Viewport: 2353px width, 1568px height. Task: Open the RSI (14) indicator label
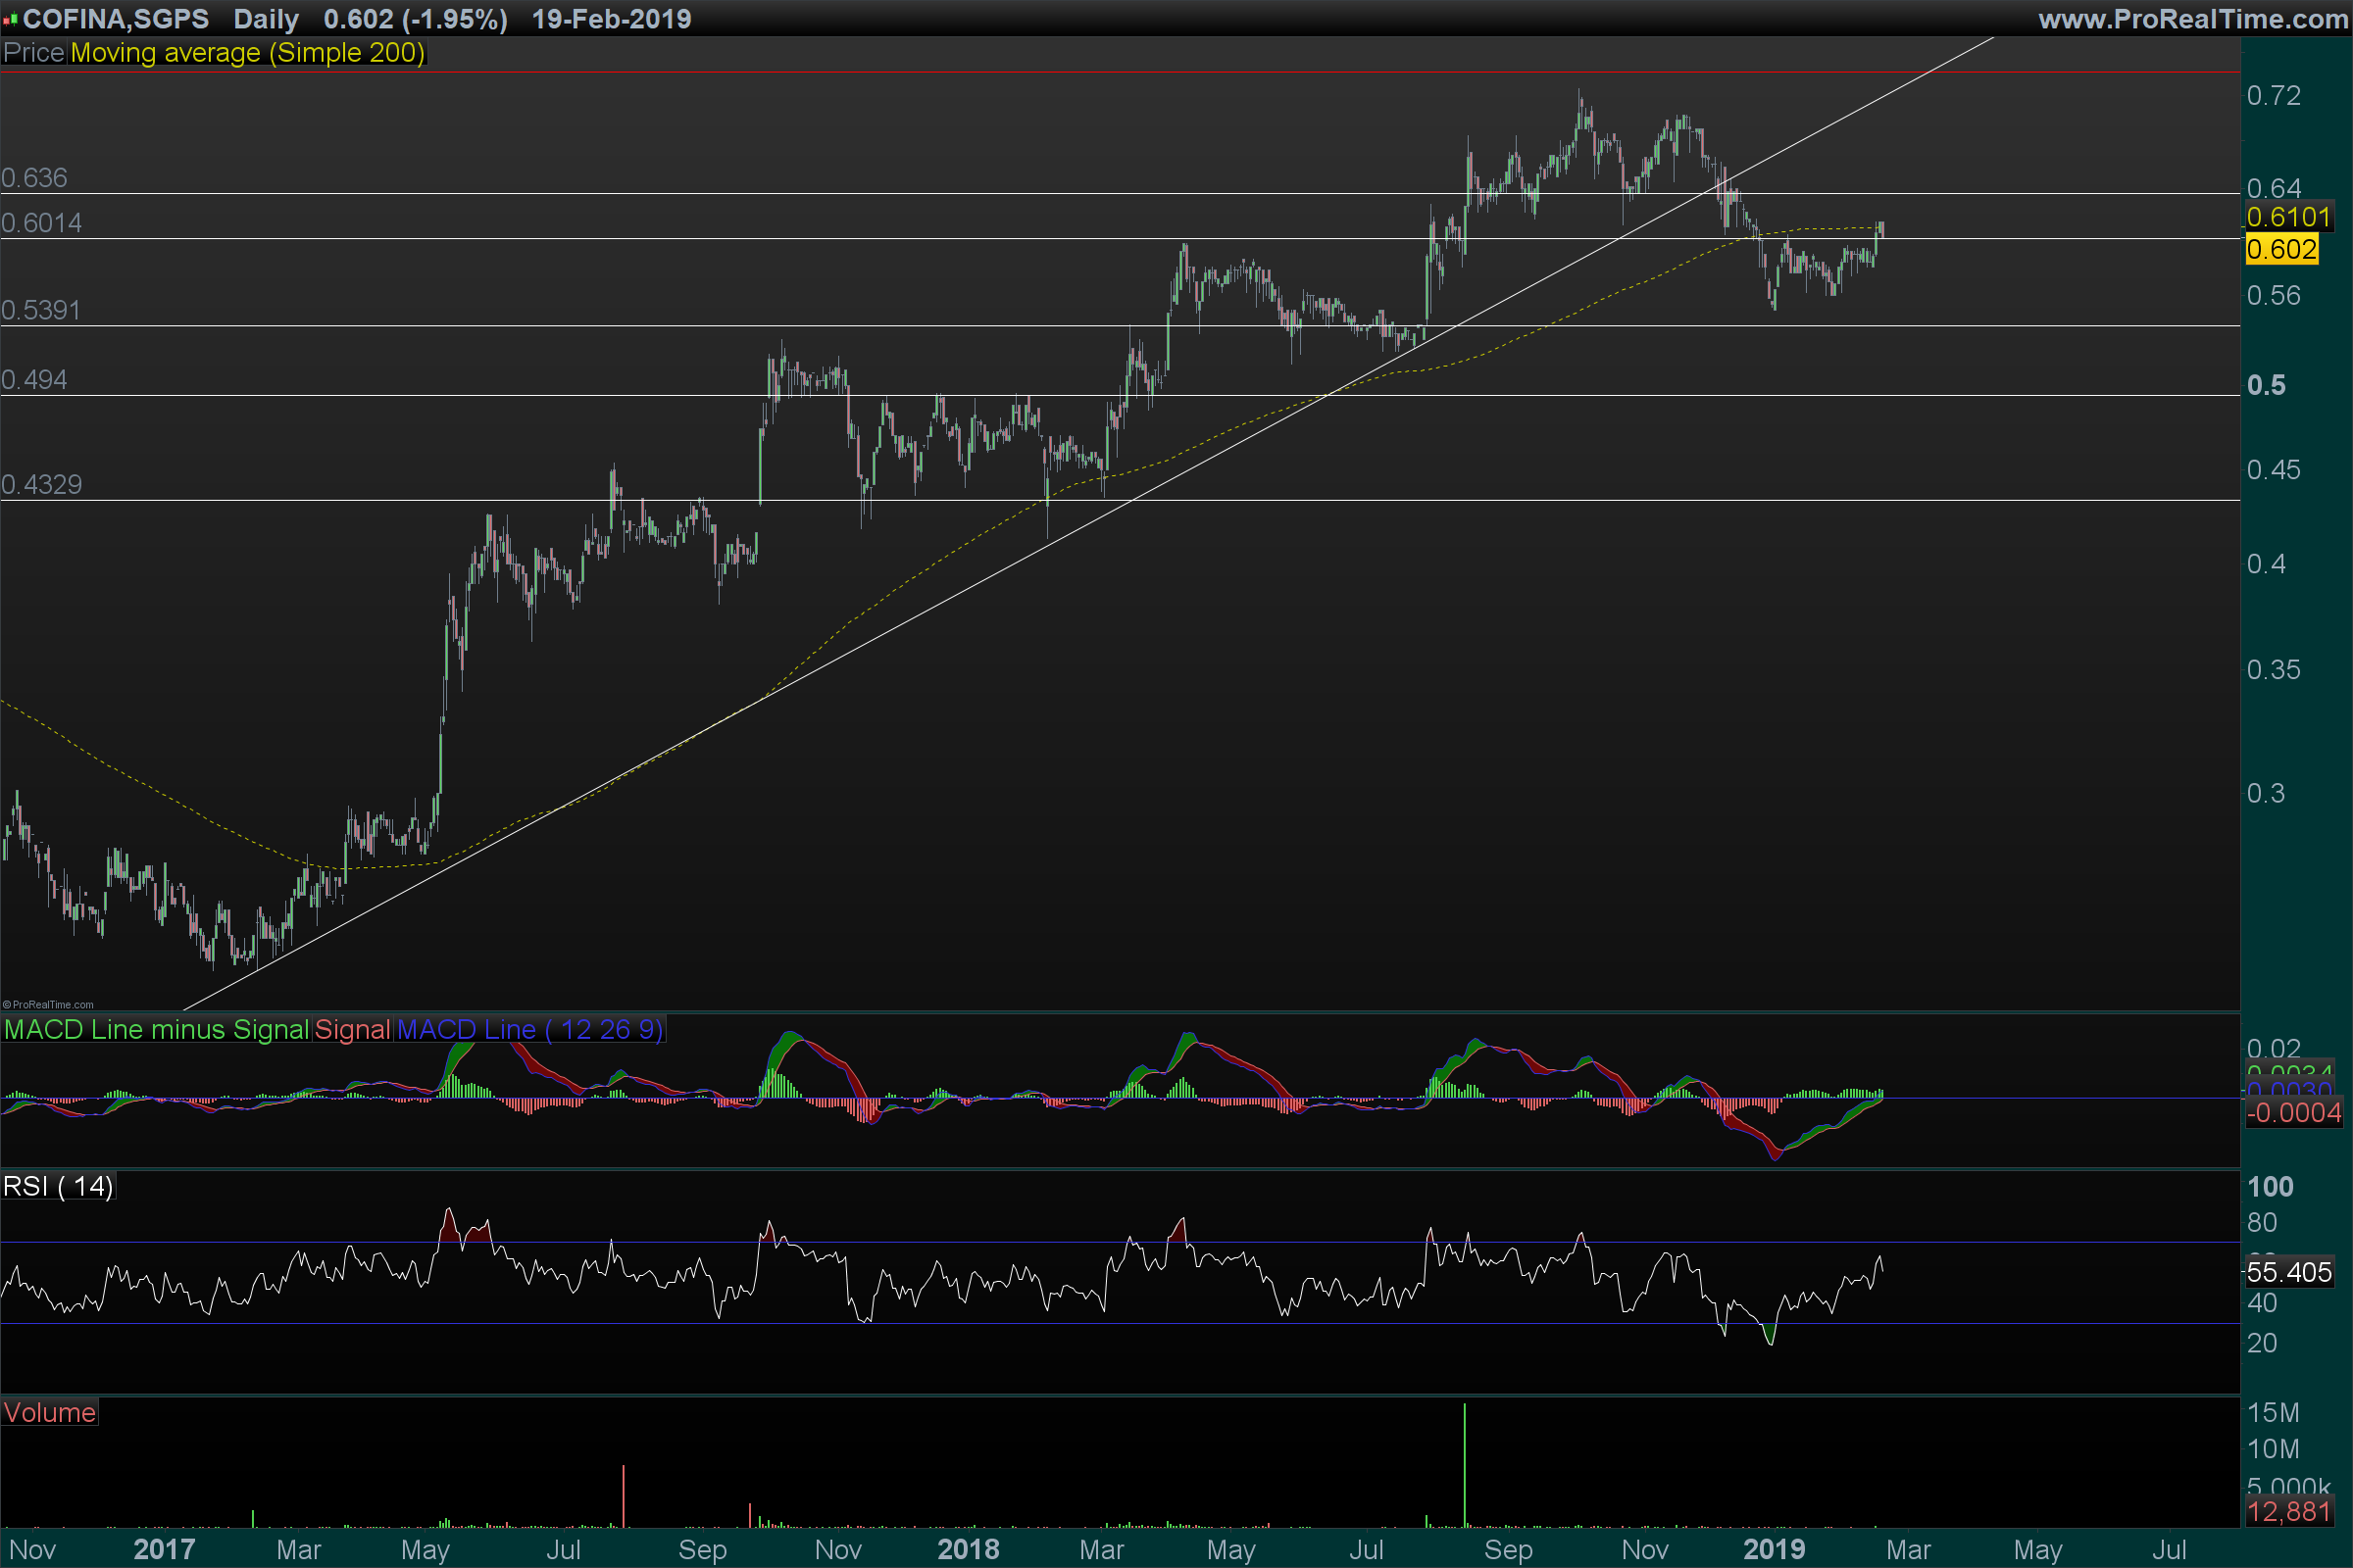[58, 1187]
